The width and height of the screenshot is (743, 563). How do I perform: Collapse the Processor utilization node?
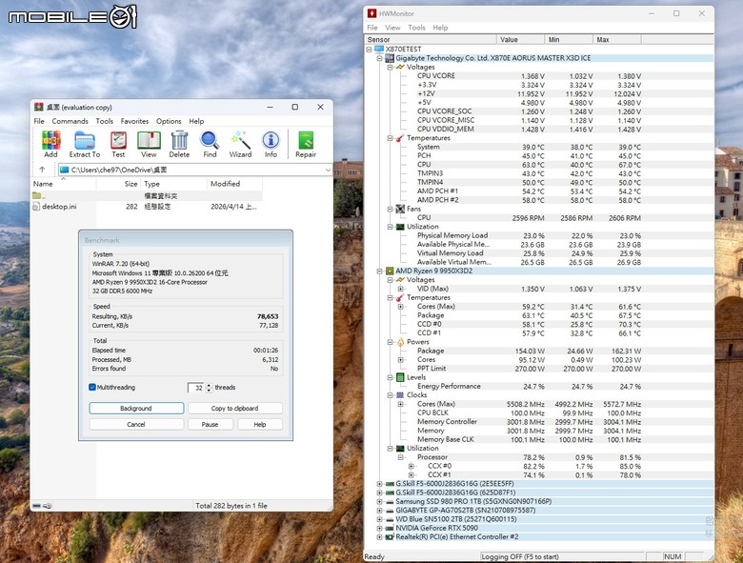point(400,457)
